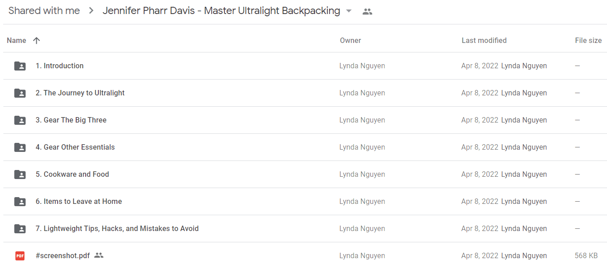Image resolution: width=607 pixels, height=269 pixels.
Task: Click folder icon beside The Journey to Ultralight
Action: [20, 93]
